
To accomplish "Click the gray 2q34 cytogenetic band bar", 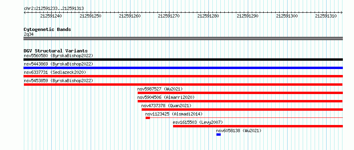I will [183, 38].
